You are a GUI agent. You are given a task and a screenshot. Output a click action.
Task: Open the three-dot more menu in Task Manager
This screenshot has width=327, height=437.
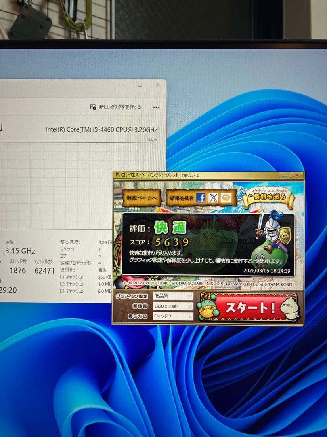156,107
